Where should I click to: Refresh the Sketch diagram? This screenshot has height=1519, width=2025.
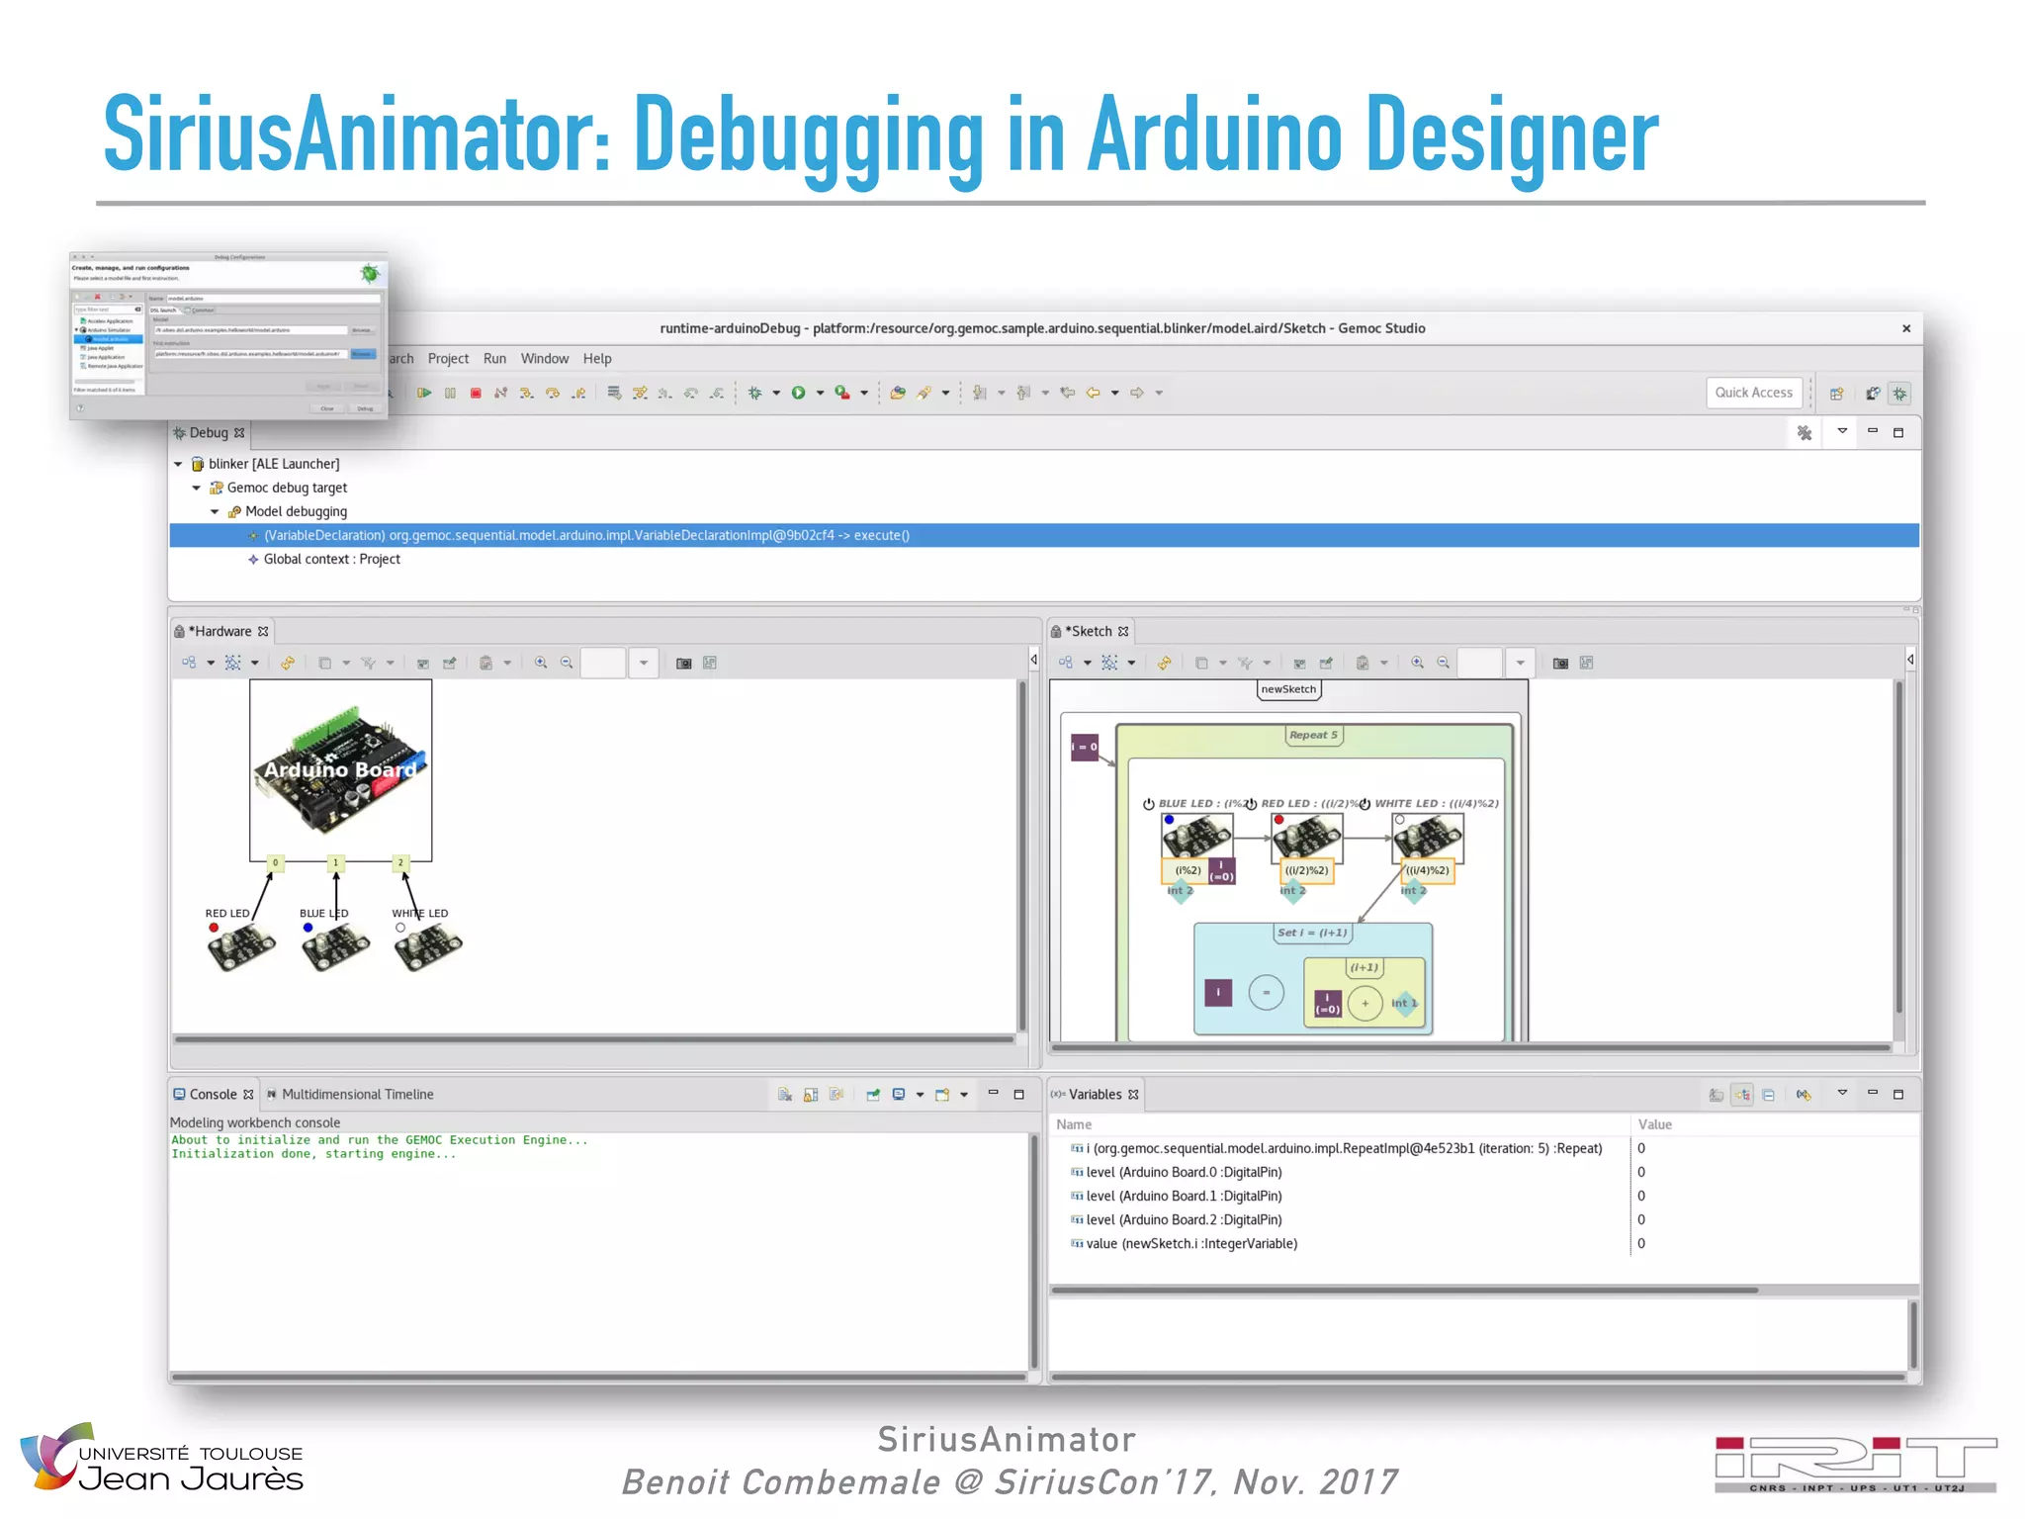pos(1165,663)
